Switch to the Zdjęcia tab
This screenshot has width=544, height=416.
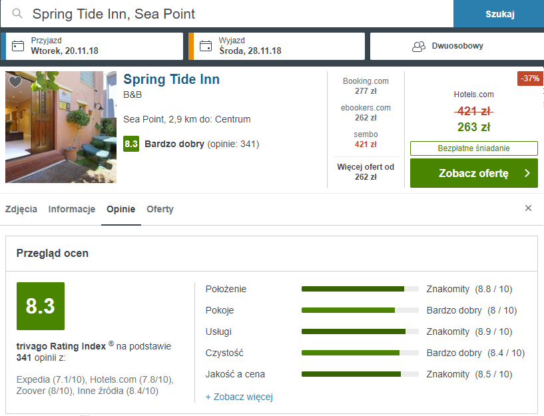(21, 209)
